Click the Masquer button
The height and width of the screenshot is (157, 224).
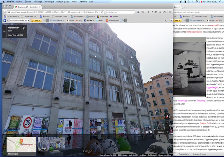[161, 132]
